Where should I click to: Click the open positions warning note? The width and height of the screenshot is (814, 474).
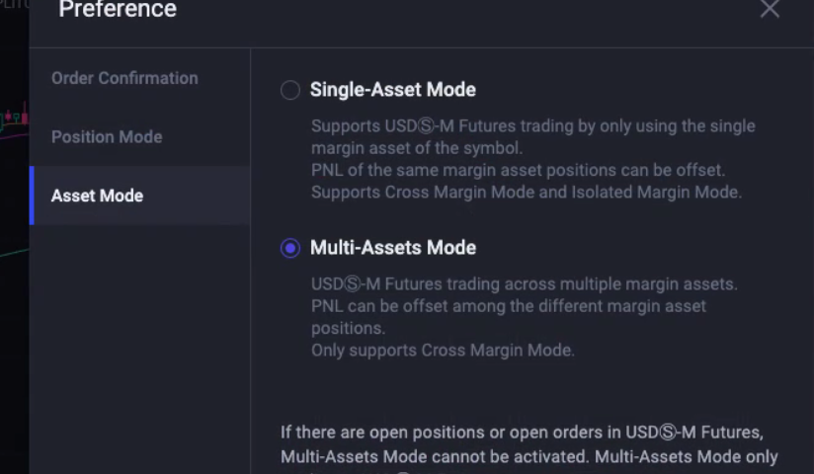coord(529,445)
